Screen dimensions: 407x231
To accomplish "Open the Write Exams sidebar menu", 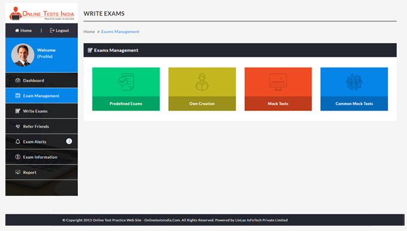I will (x=41, y=111).
